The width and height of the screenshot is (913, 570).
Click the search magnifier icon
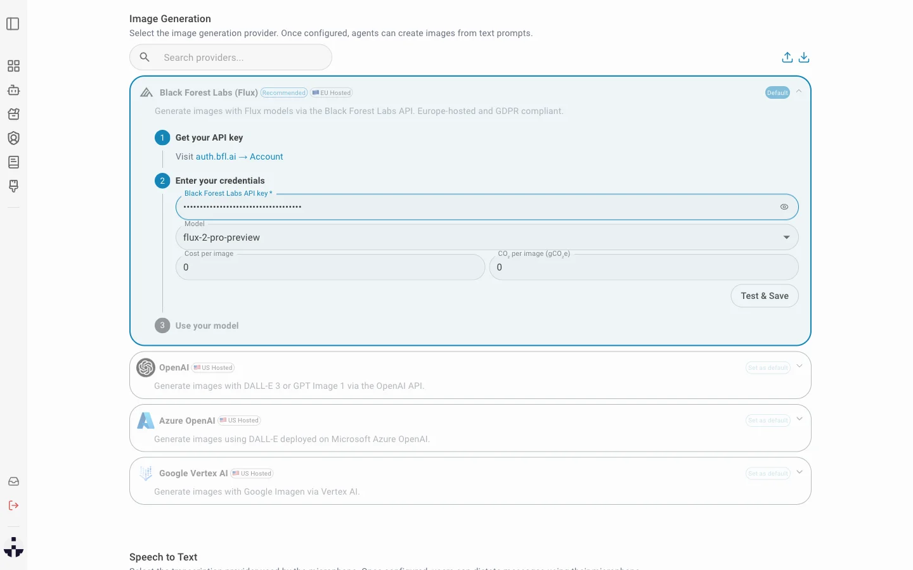coord(145,57)
